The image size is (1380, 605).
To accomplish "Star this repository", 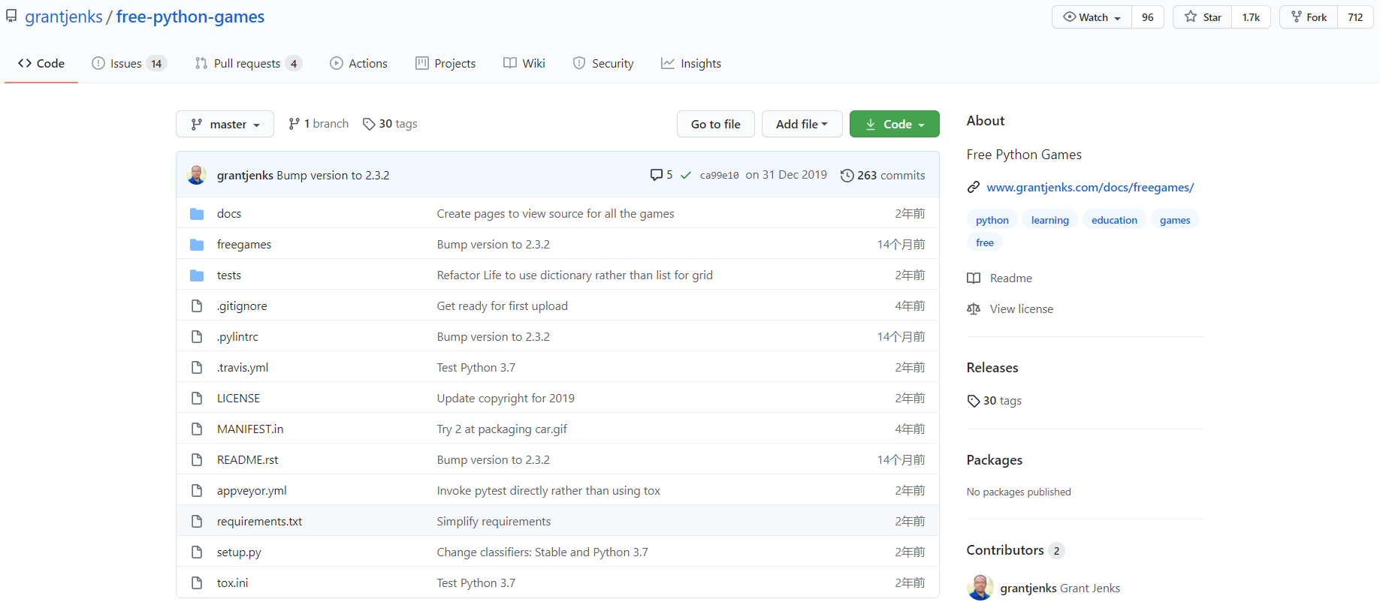I will click(x=1203, y=17).
